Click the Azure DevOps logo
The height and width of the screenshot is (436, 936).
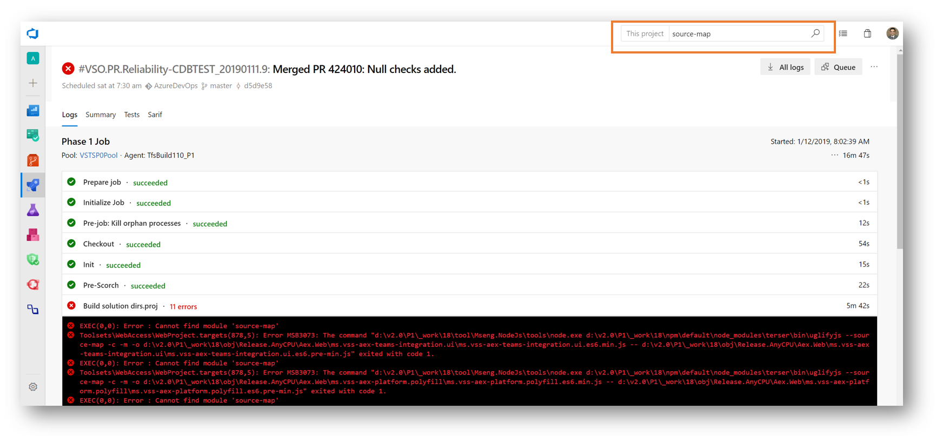32,33
